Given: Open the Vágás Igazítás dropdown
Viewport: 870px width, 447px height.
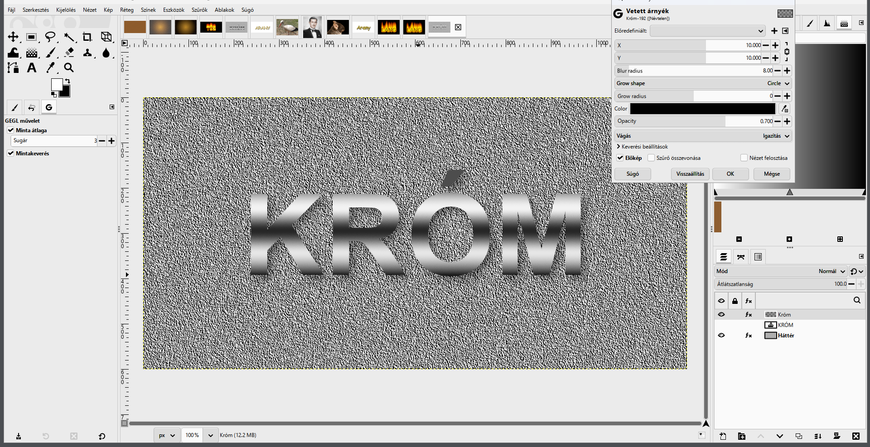Looking at the screenshot, I should (x=703, y=136).
